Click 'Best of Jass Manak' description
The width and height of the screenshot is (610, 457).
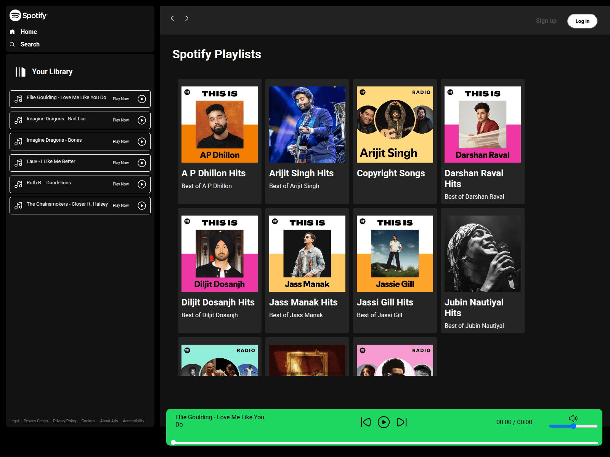(x=296, y=315)
